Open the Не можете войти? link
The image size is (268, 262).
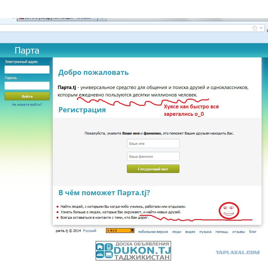[27, 105]
